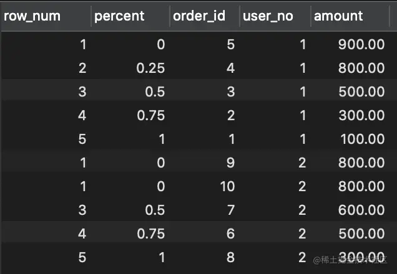Click order_id cell showing 9

pos(231,163)
